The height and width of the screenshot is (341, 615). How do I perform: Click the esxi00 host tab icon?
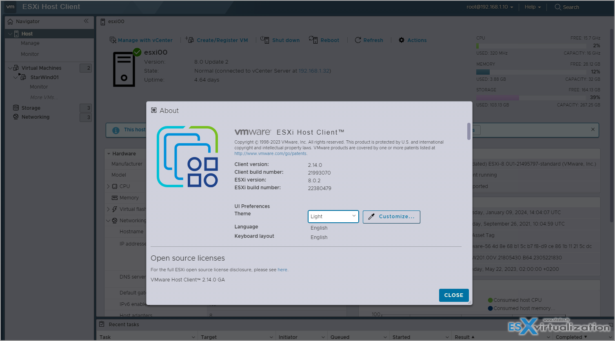(103, 22)
